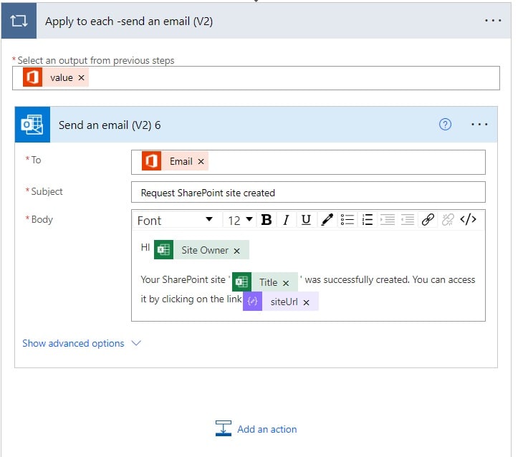Click the Excel icon on Site Owner token
Viewport: 523px width, 457px height.
163,249
